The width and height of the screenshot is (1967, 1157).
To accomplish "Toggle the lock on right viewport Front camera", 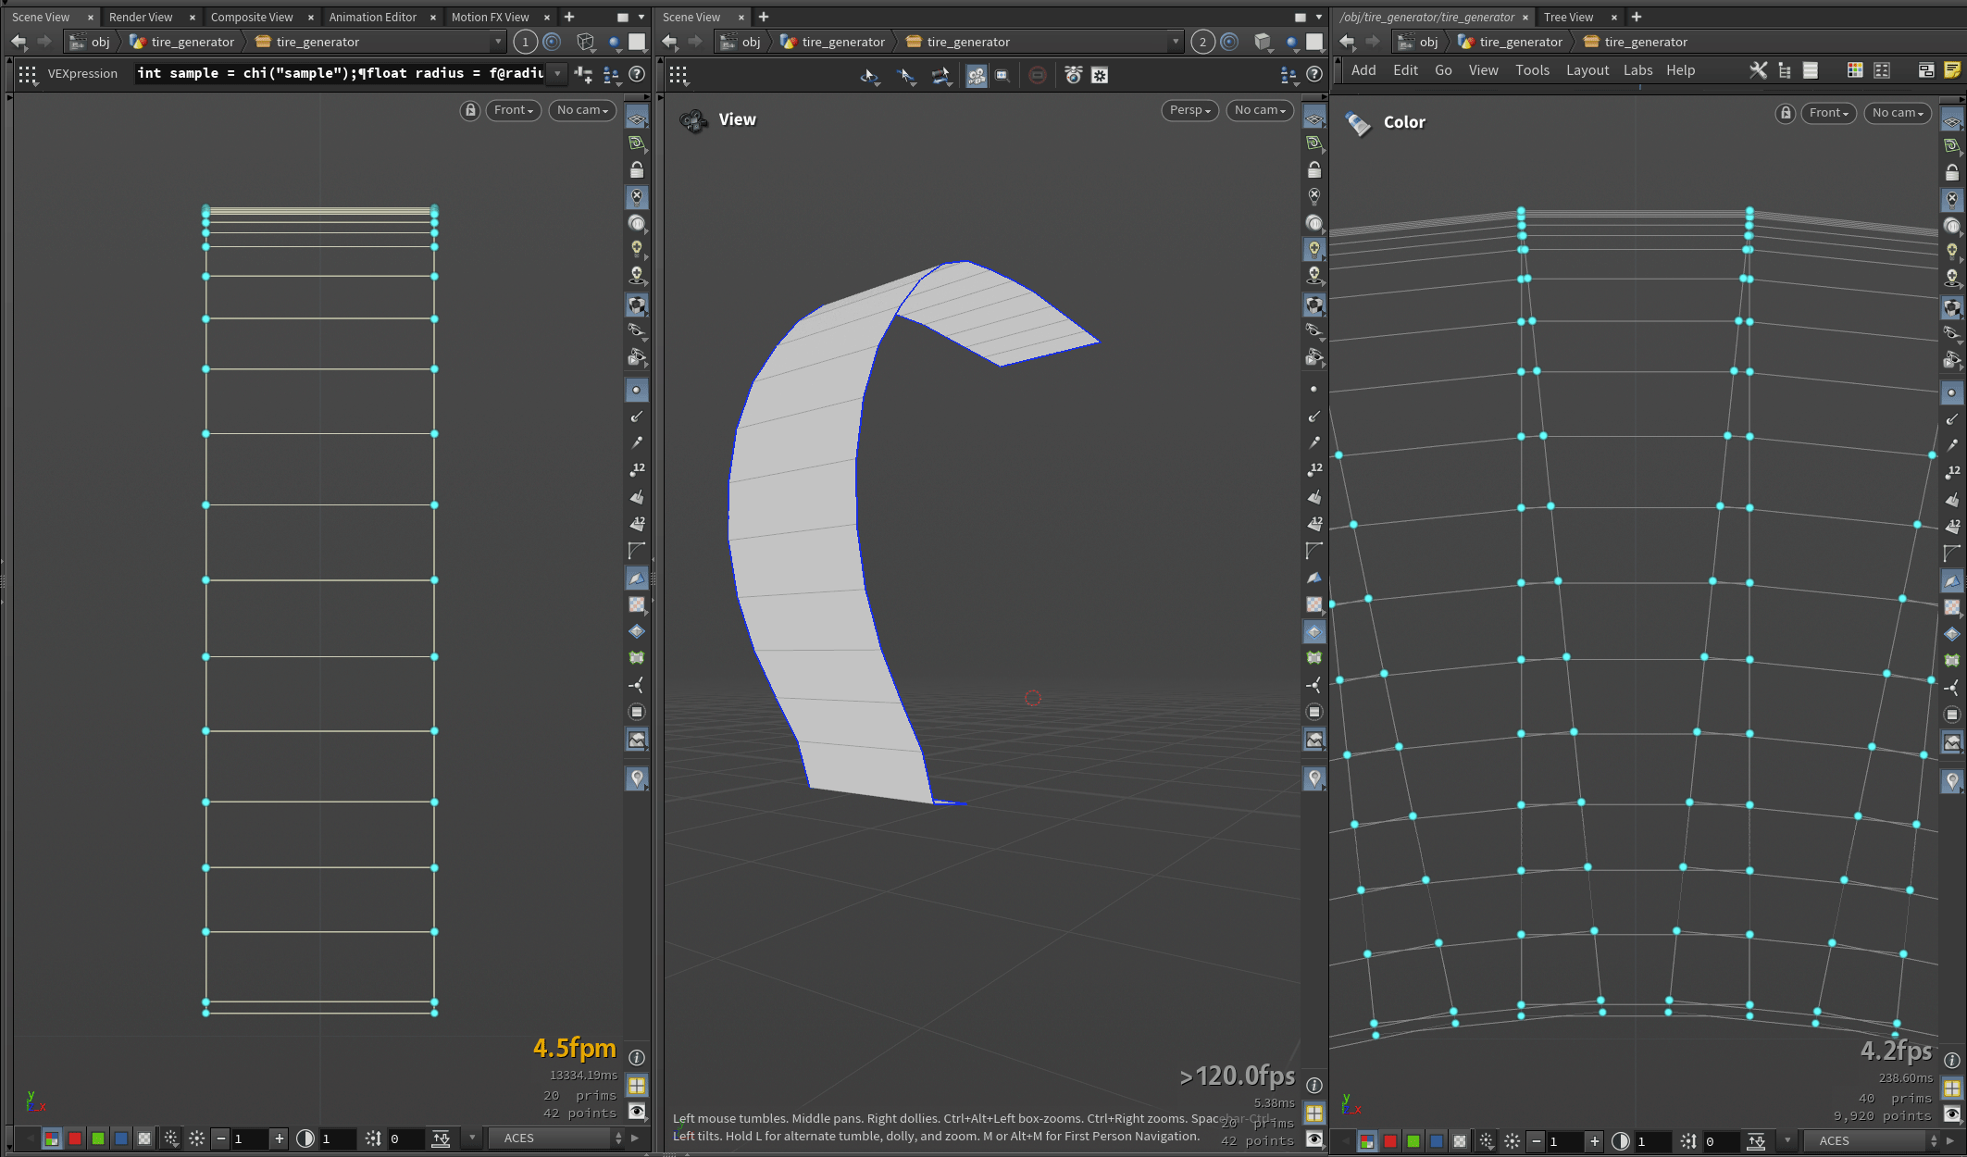I will pyautogui.click(x=1786, y=113).
